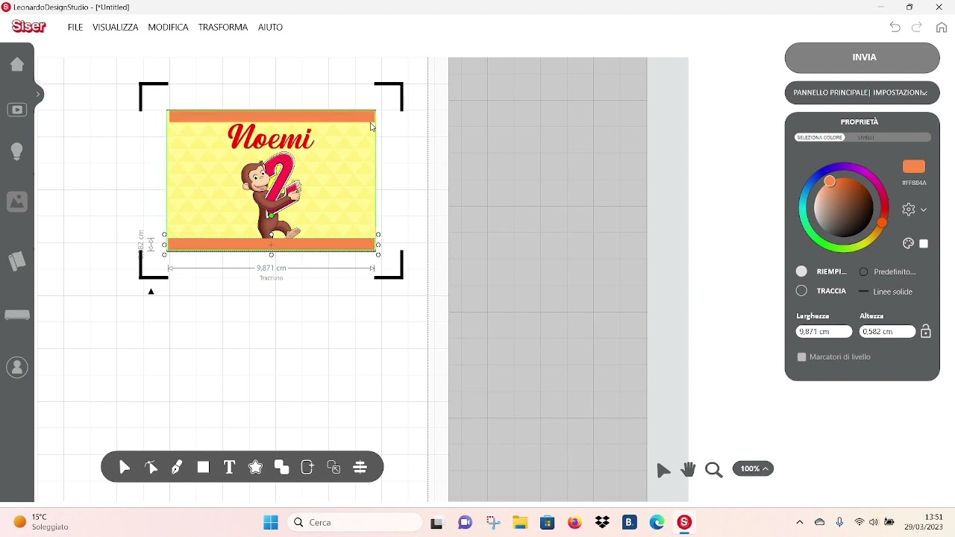Viewport: 955px width, 537px height.
Task: Open the star shapes tool
Action: tap(256, 468)
